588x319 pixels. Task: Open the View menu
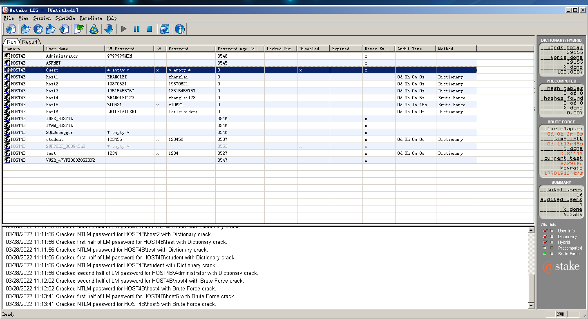24,18
